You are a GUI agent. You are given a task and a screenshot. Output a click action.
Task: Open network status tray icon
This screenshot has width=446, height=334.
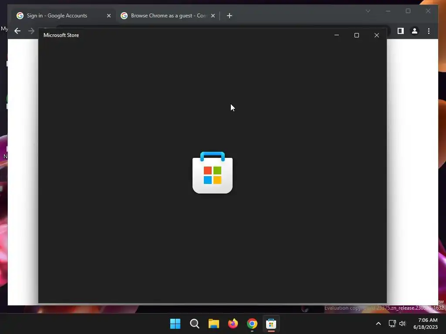click(x=392, y=324)
